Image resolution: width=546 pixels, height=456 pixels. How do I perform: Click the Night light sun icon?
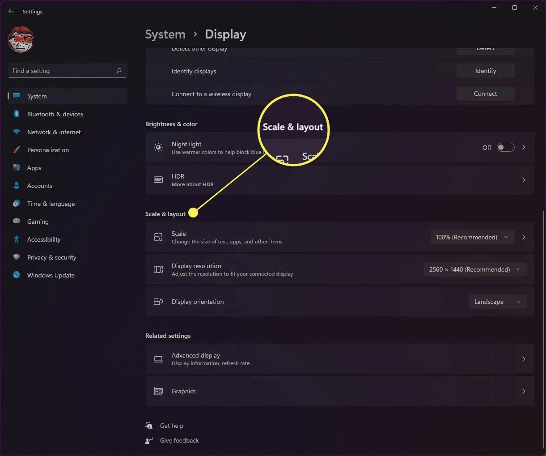point(158,147)
